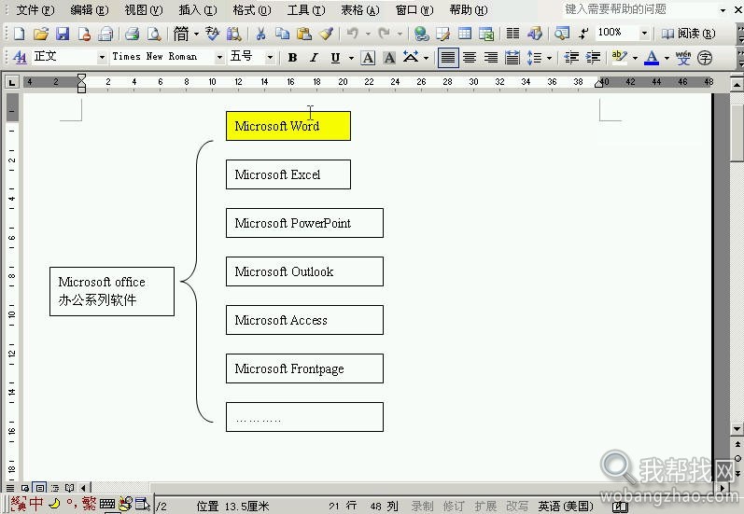This screenshot has height=514, width=744.
Task: Open the 格式 menu
Action: coord(252,10)
